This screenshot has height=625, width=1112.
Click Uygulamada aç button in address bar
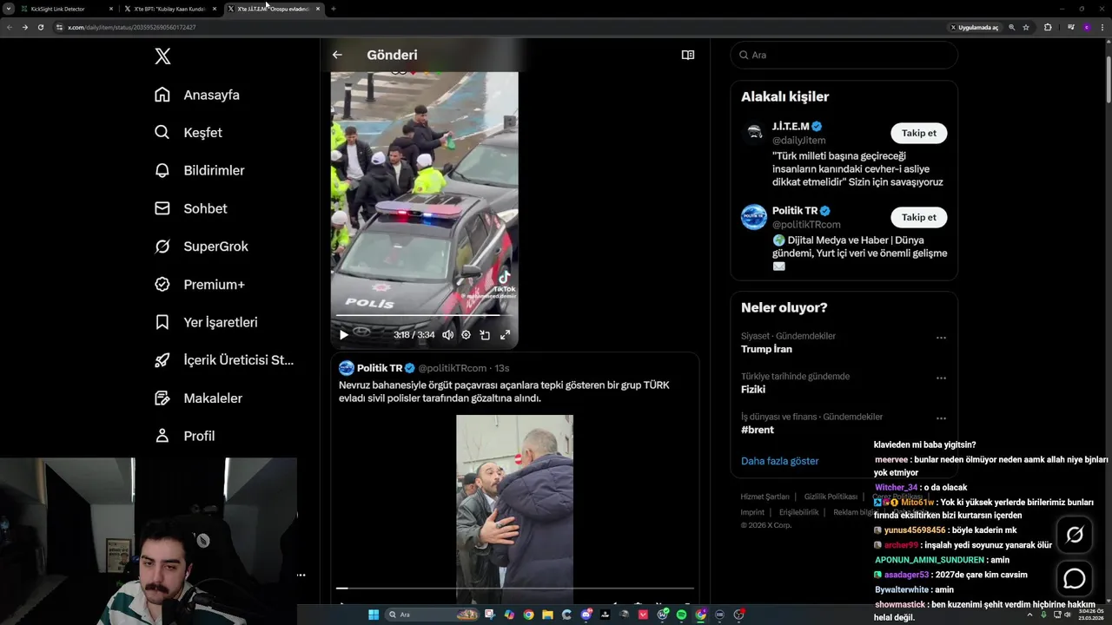pos(975,27)
